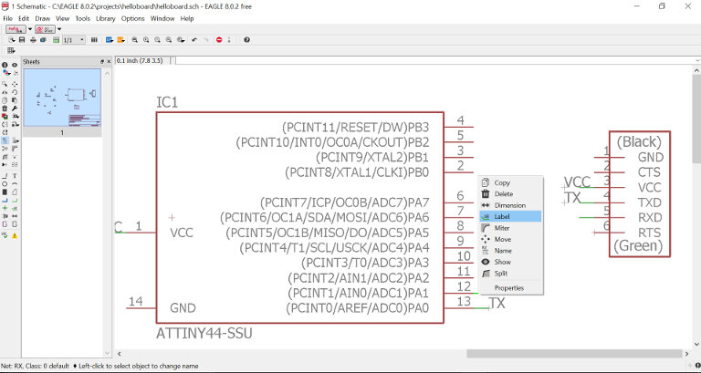Select the Text tool in left toolbar
The width and height of the screenshot is (701, 373).
[15, 176]
